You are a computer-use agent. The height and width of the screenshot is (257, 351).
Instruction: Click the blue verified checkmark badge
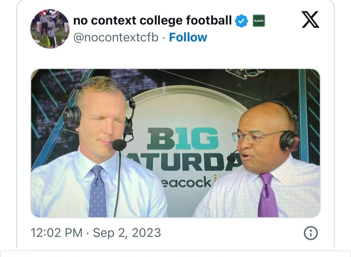(241, 21)
